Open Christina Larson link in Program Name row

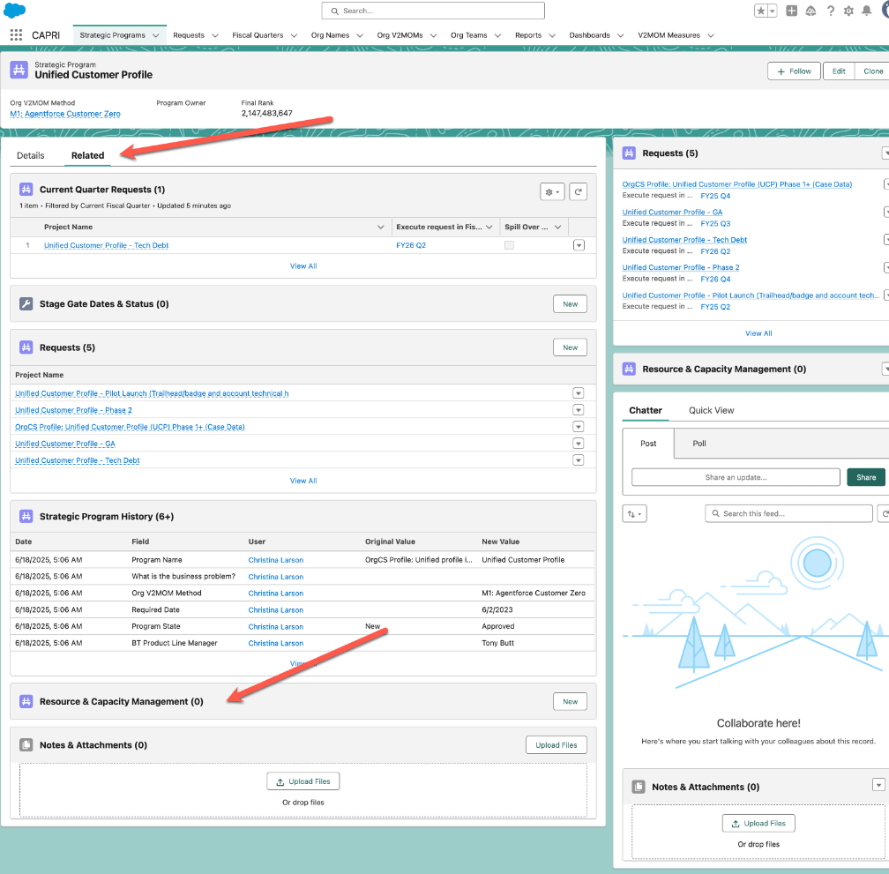tap(275, 560)
